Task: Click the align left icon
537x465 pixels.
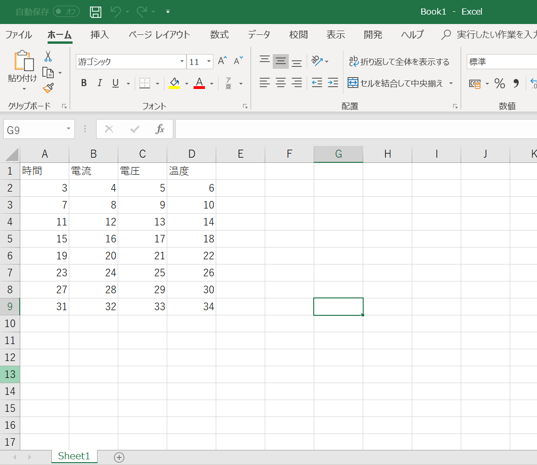Action: (264, 82)
